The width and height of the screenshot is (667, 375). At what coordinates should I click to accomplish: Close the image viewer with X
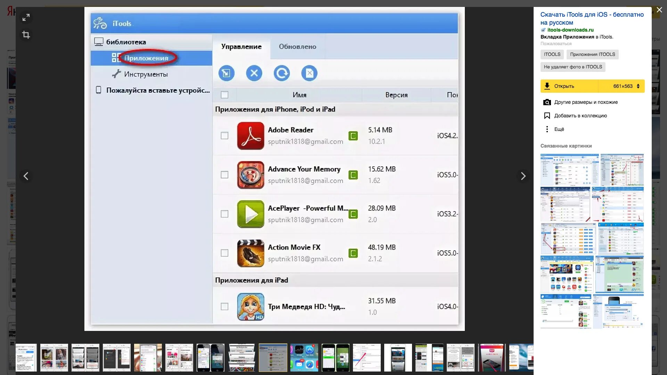point(659,10)
